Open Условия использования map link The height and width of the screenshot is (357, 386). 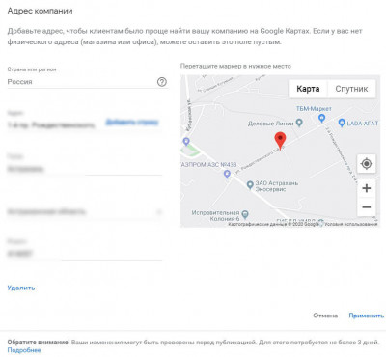tap(350, 224)
